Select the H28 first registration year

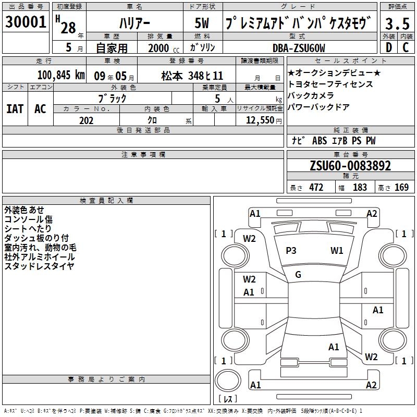(x=66, y=24)
